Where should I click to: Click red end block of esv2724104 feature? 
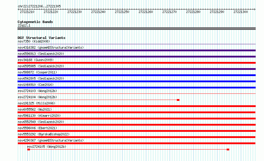(x=178, y=100)
